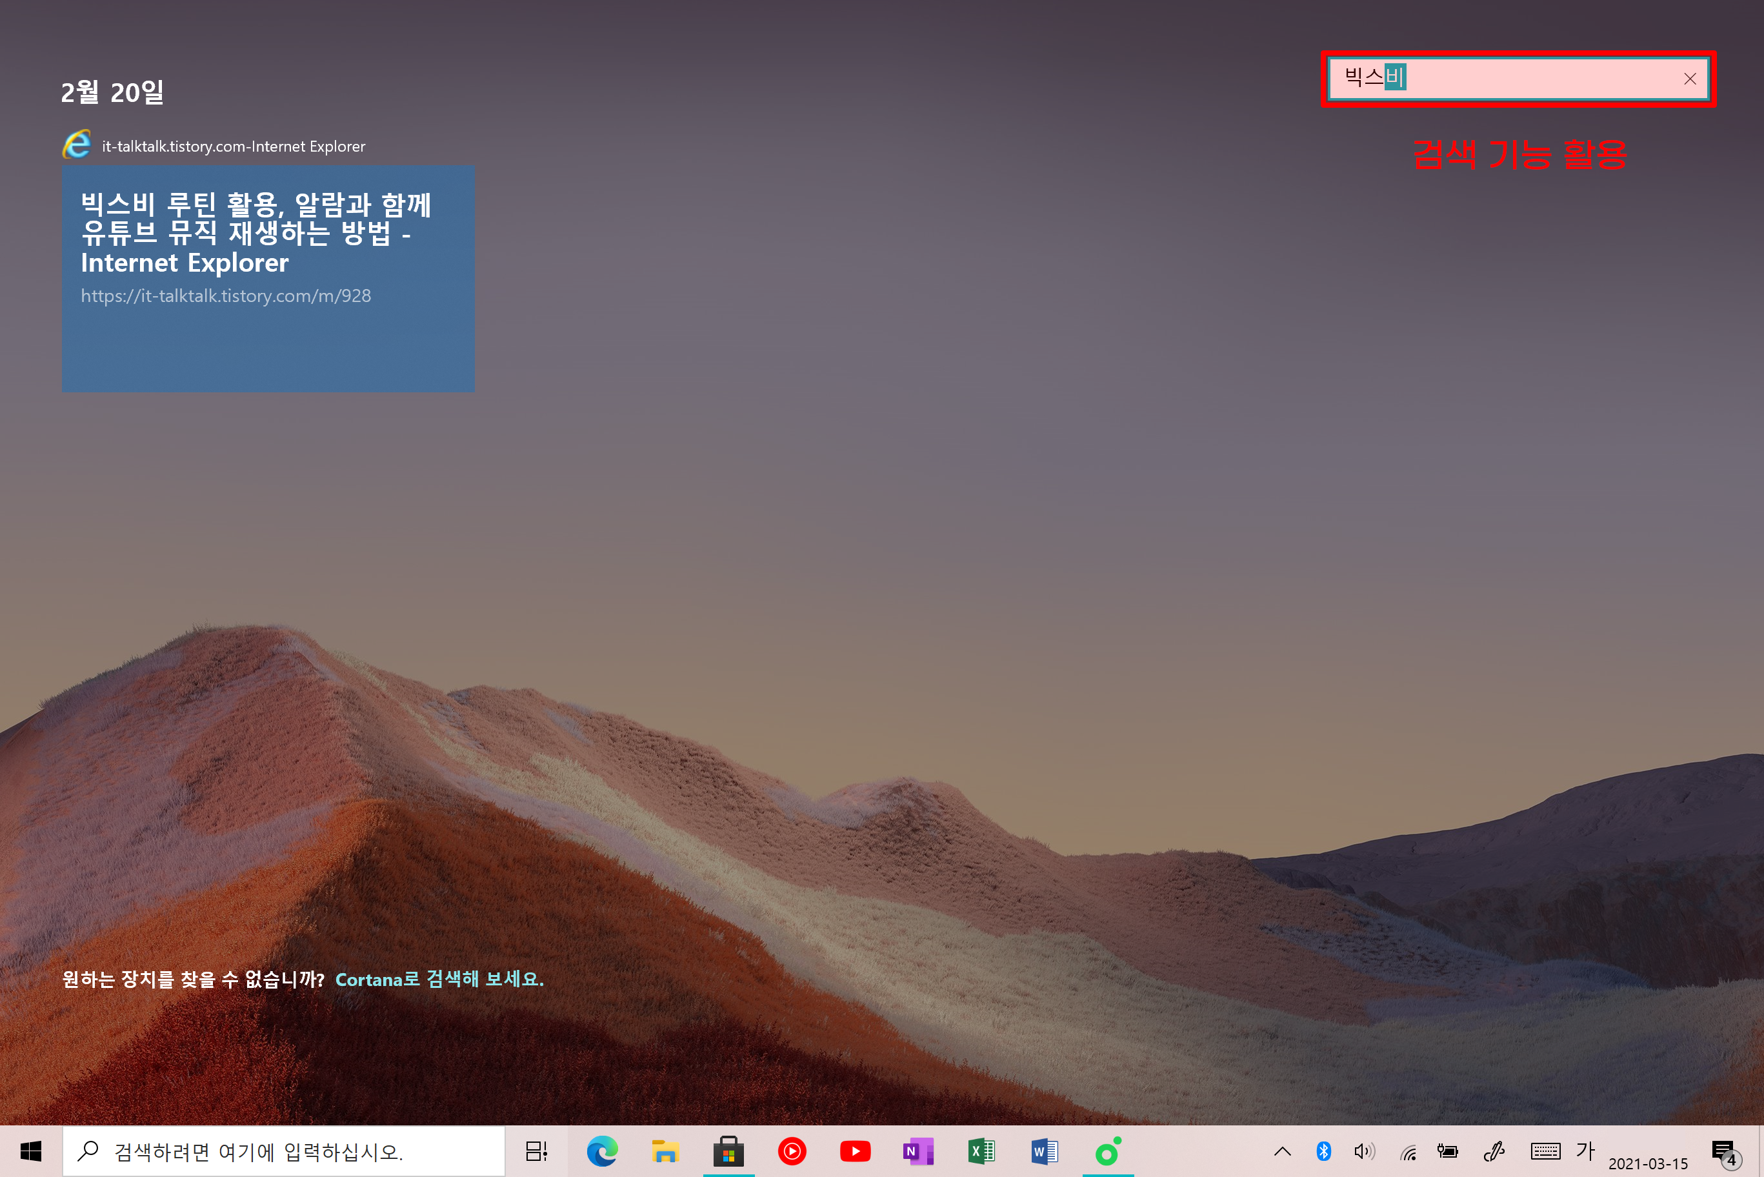Click the Cortana로 검색해 보세요 link
Viewport: 1764px width, 1177px height.
click(x=439, y=979)
